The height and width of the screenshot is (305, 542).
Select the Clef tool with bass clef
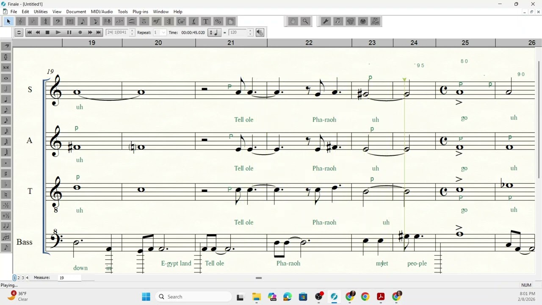tap(58, 21)
